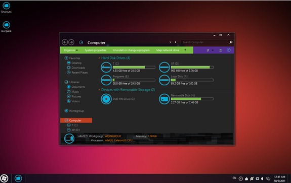291x183 pixels.
Task: Click the Back navigation arrow
Action: (65, 42)
